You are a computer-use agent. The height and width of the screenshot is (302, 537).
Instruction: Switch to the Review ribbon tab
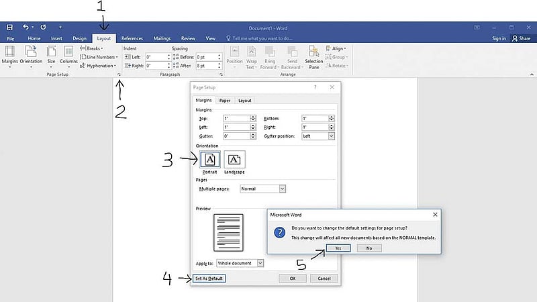(188, 38)
